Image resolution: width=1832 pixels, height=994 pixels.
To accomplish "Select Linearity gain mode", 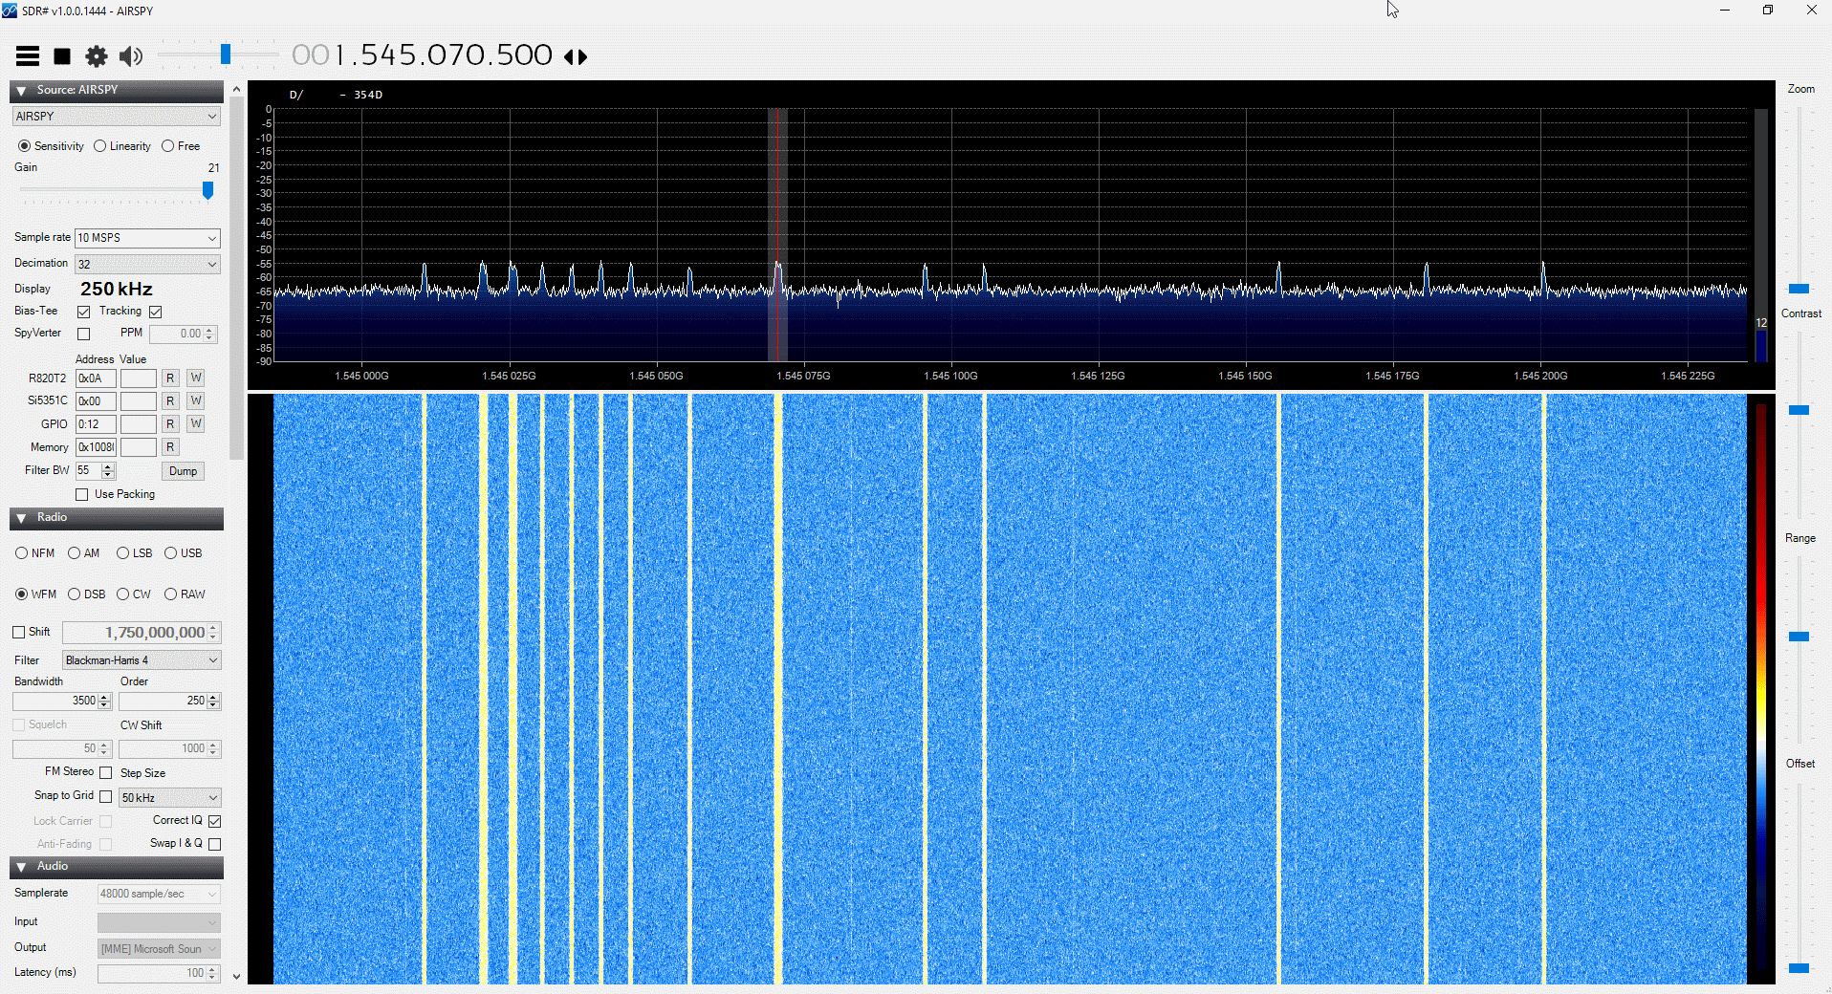I will 101,145.
